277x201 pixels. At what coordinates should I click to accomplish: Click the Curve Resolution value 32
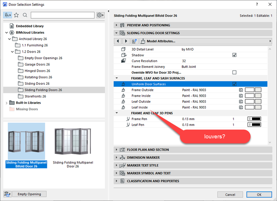tap(184, 61)
